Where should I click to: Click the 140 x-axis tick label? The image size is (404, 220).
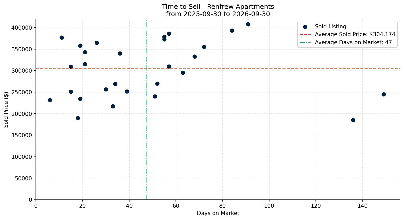(362, 206)
